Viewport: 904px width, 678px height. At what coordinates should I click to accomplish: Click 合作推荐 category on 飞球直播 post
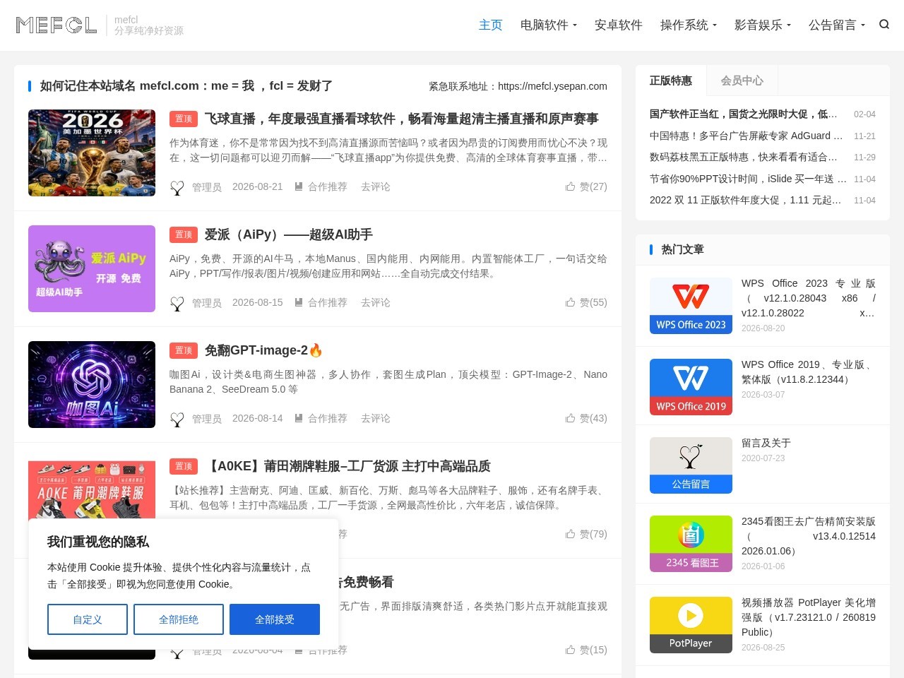328,186
